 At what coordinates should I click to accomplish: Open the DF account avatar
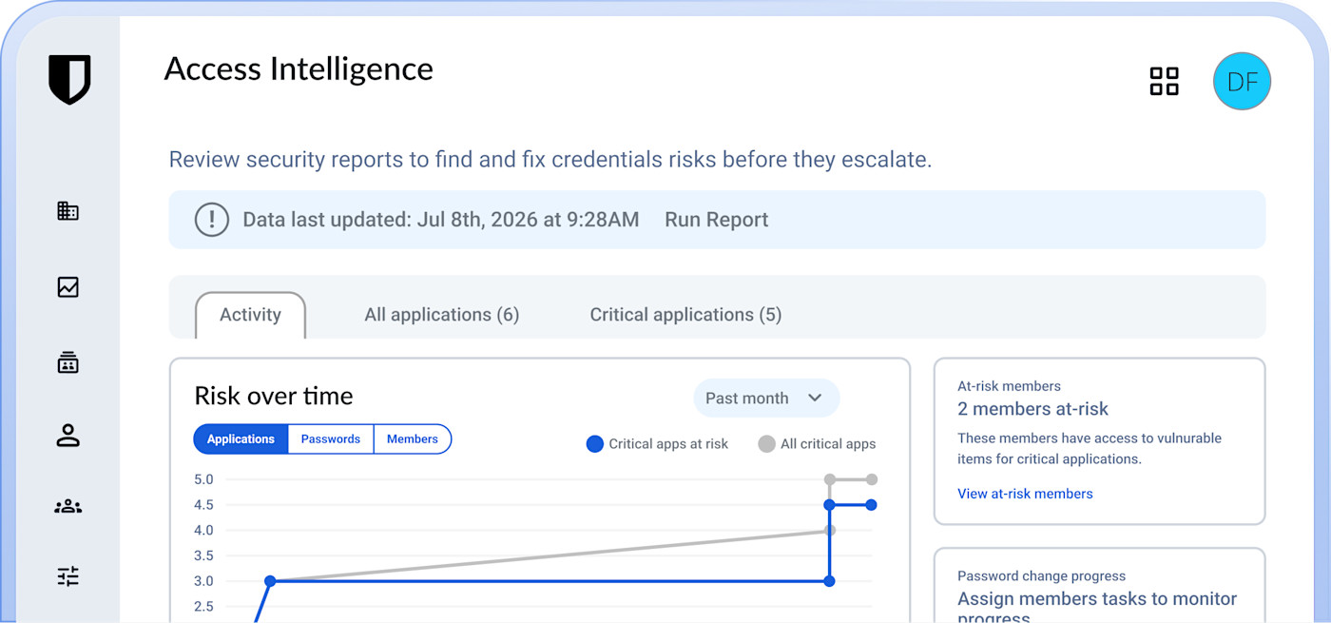tap(1242, 82)
